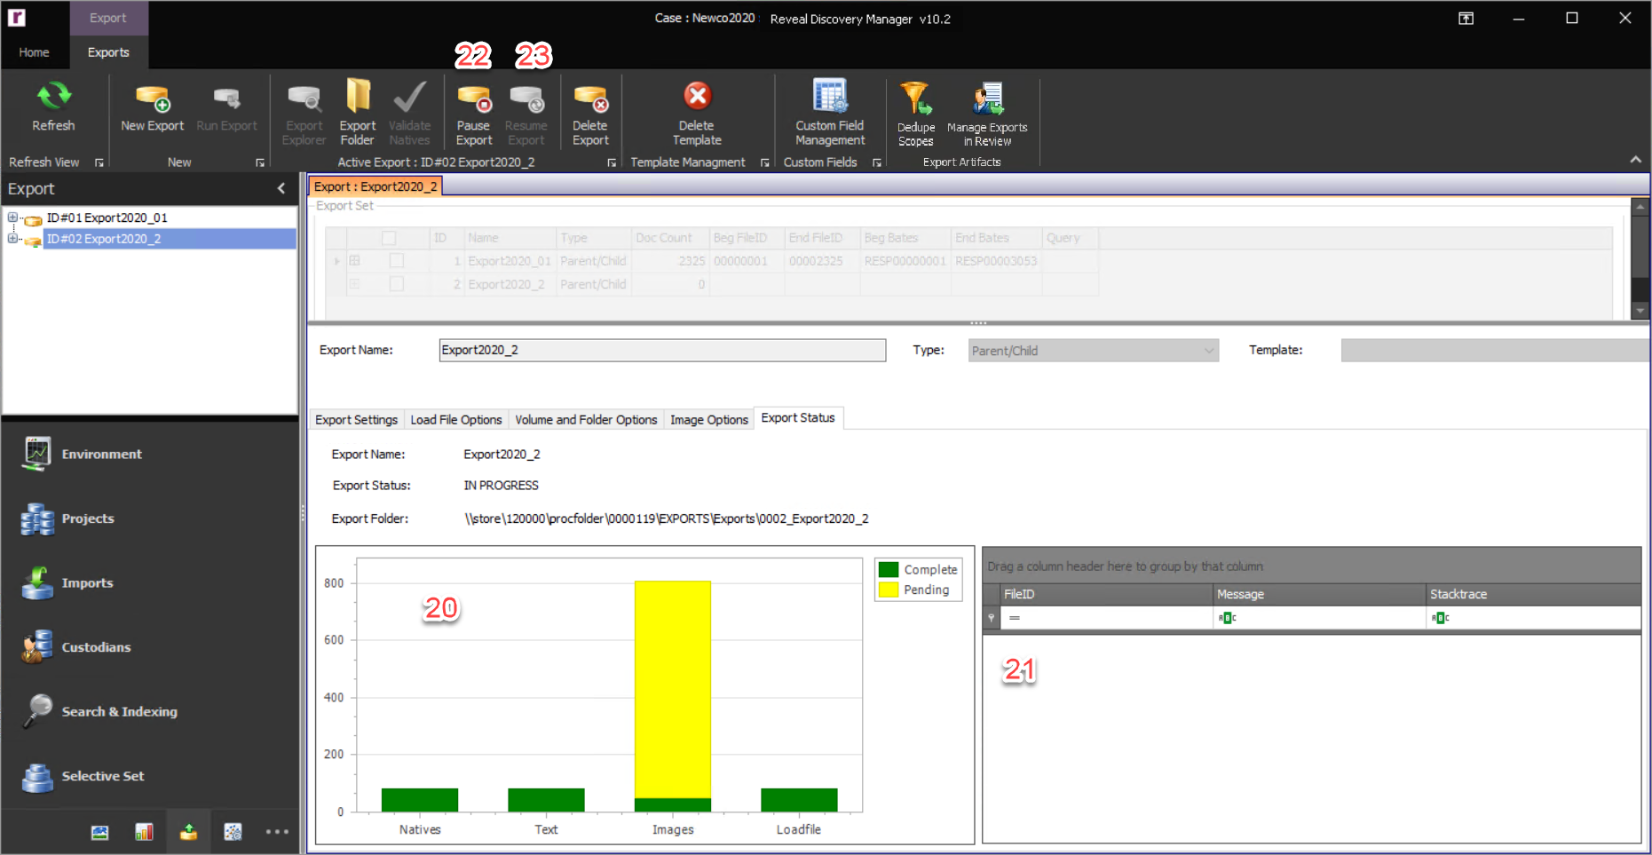Click the Delete Export icon
1652x855 pixels.
(x=590, y=98)
